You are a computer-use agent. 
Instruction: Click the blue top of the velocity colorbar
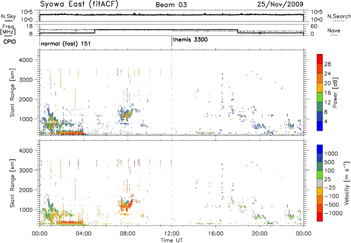tap(320, 149)
